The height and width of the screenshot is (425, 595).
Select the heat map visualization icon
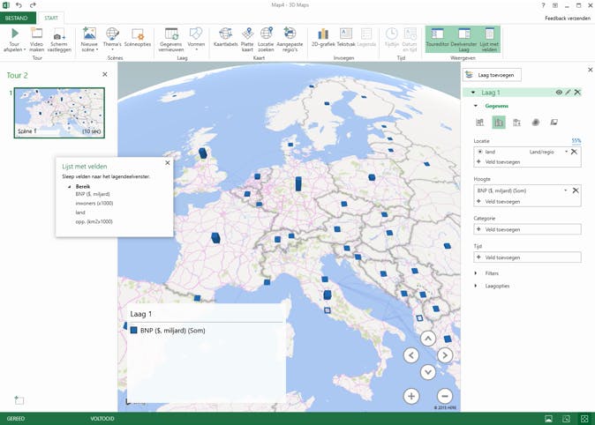(x=535, y=123)
